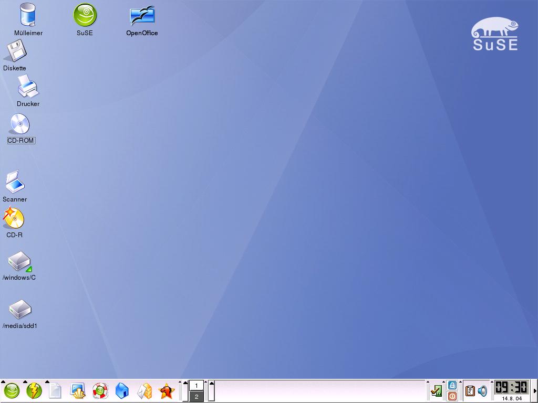Switch to virtual desktop 2

pyautogui.click(x=196, y=397)
